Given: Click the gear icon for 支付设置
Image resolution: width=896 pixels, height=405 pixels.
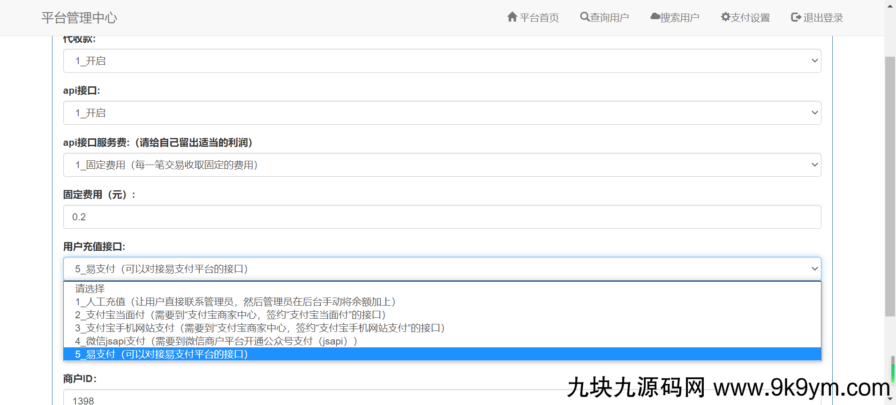Looking at the screenshot, I should coord(725,17).
